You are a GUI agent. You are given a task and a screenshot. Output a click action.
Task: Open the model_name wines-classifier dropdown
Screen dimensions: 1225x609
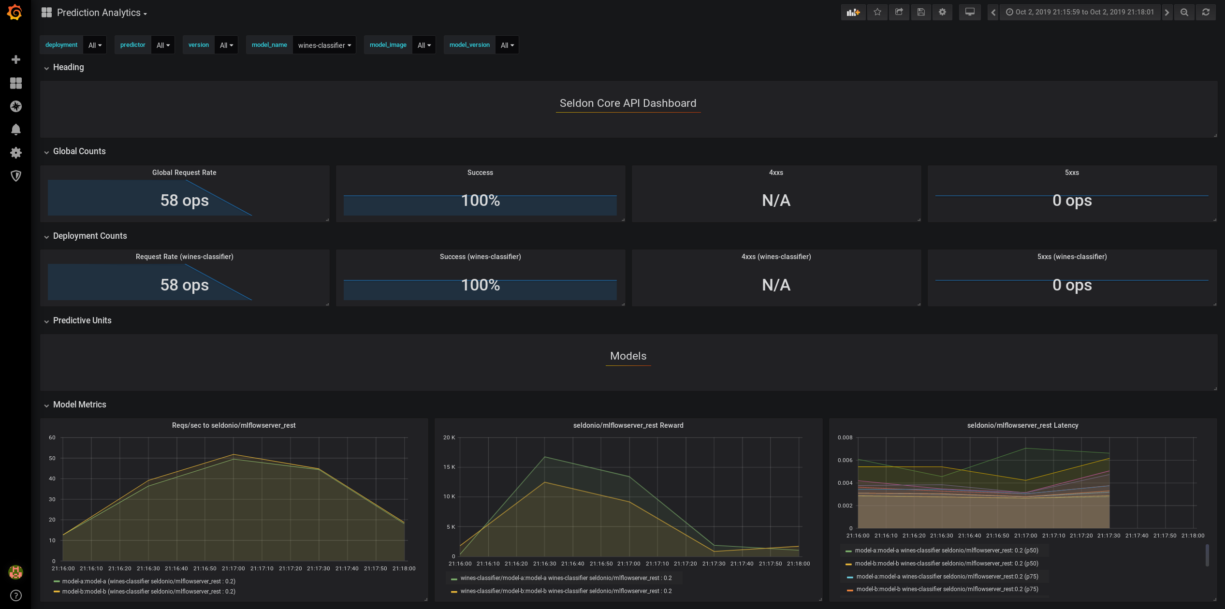(324, 45)
